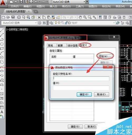Click 自定义特性名 input field
This screenshot has height=135, width=132.
pyautogui.click(x=81, y=78)
